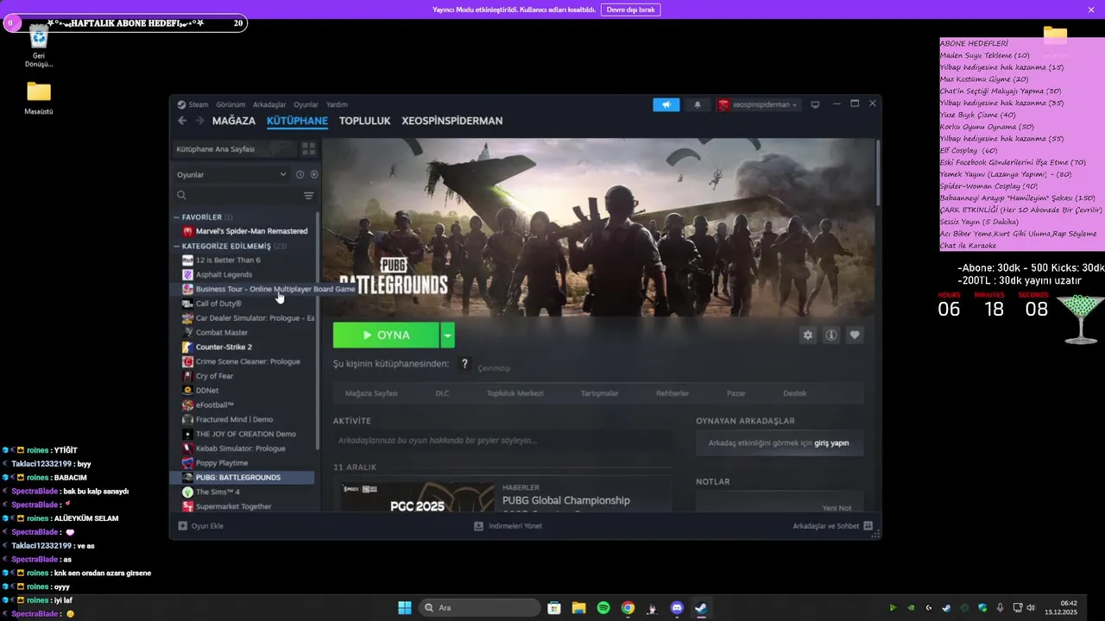This screenshot has height=621, width=1105.
Task: Open Masaüstü folder on the desktop
Action: (x=38, y=97)
